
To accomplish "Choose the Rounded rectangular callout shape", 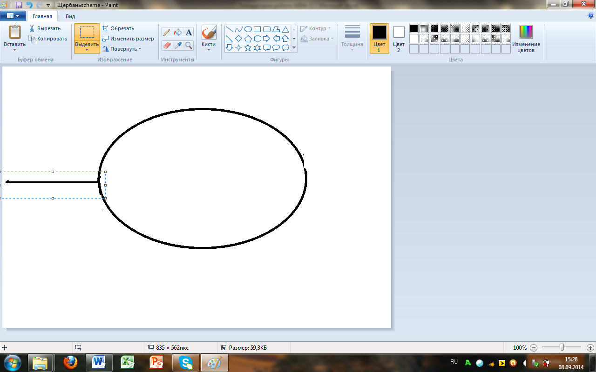I will click(267, 47).
